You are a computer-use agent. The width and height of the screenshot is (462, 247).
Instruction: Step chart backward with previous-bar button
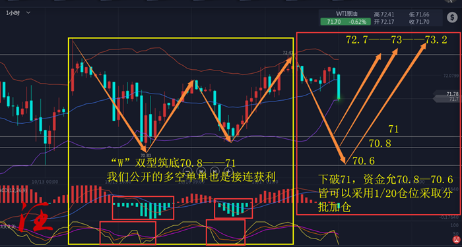click(201, 171)
